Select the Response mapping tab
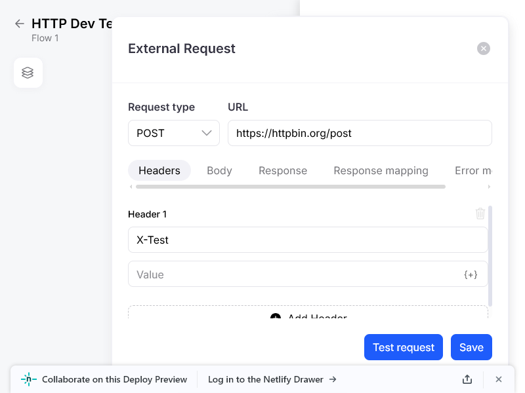Image resolution: width=525 pixels, height=393 pixels. point(381,170)
